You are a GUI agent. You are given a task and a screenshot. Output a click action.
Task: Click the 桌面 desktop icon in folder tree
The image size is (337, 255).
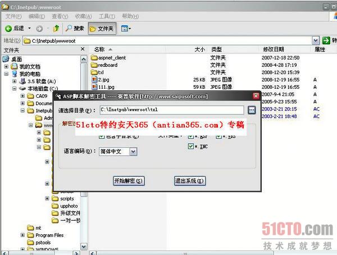point(6,59)
